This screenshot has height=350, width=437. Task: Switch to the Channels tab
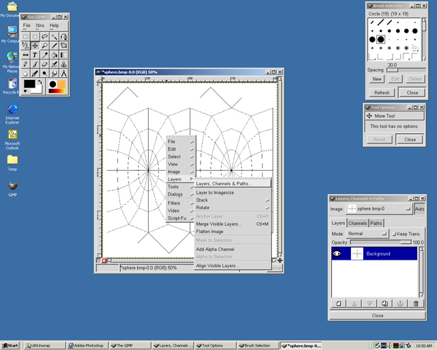pyautogui.click(x=358, y=224)
